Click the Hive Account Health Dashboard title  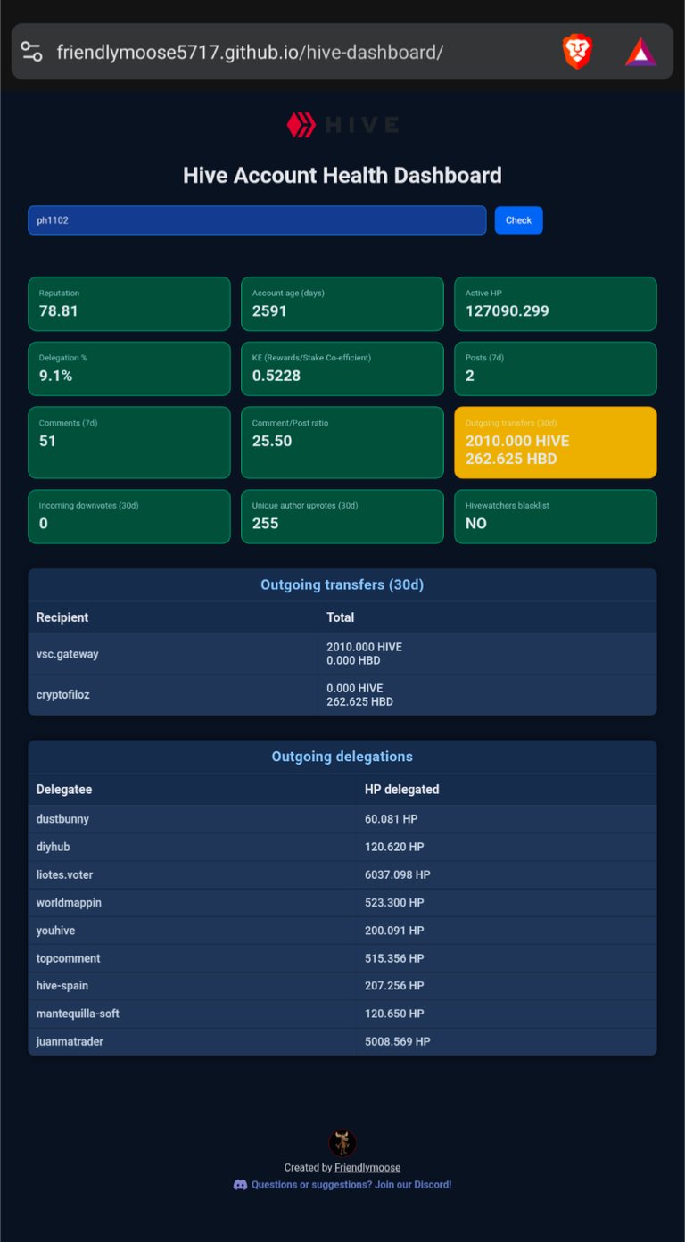tap(342, 175)
